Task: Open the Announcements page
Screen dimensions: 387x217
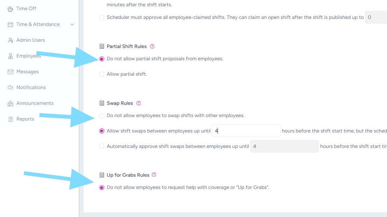Action: click(x=35, y=103)
